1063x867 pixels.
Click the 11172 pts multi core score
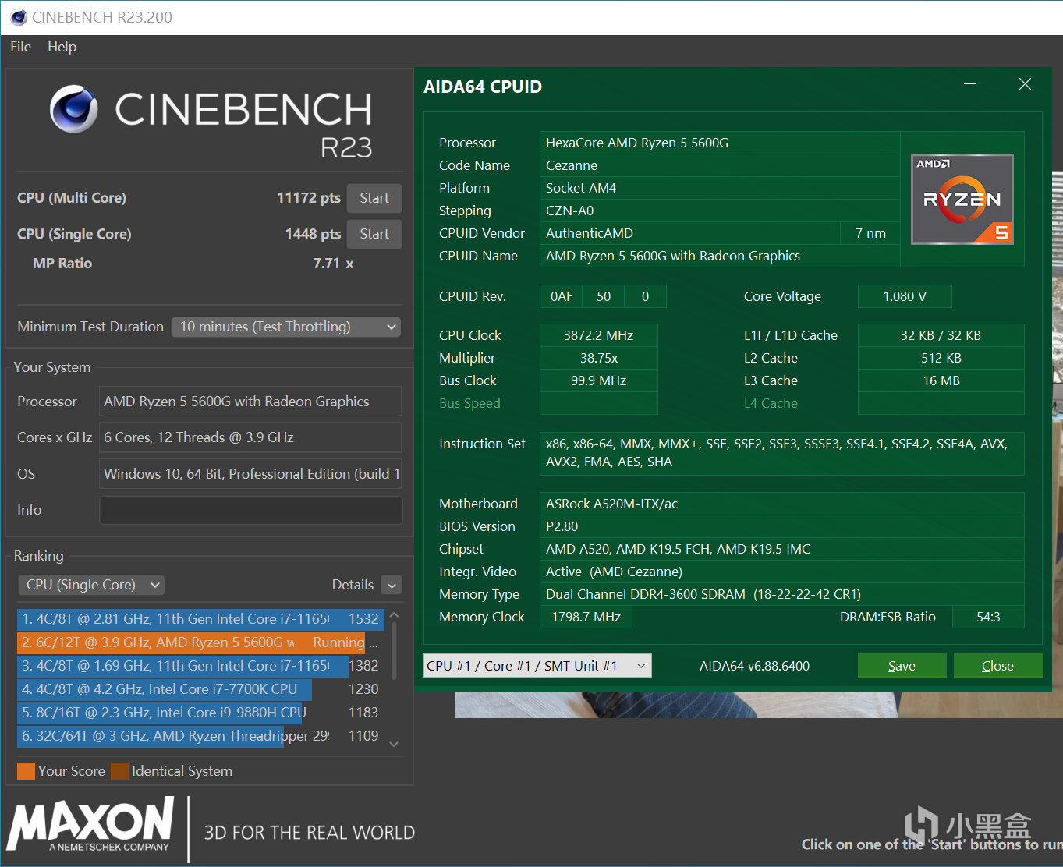point(309,198)
